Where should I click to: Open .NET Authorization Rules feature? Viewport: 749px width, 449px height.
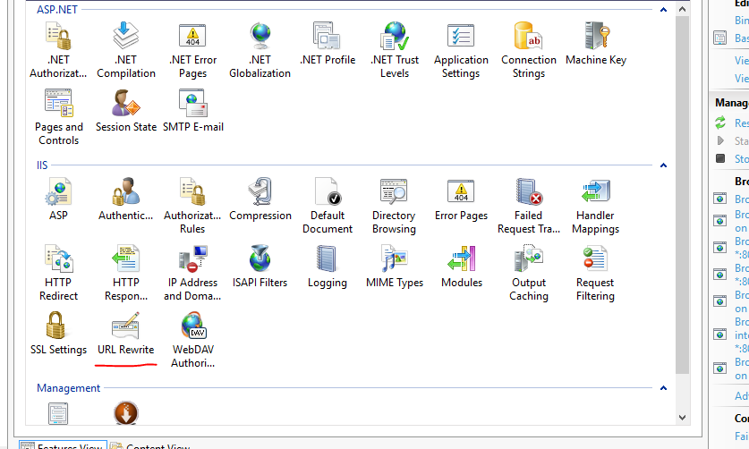coord(58,50)
